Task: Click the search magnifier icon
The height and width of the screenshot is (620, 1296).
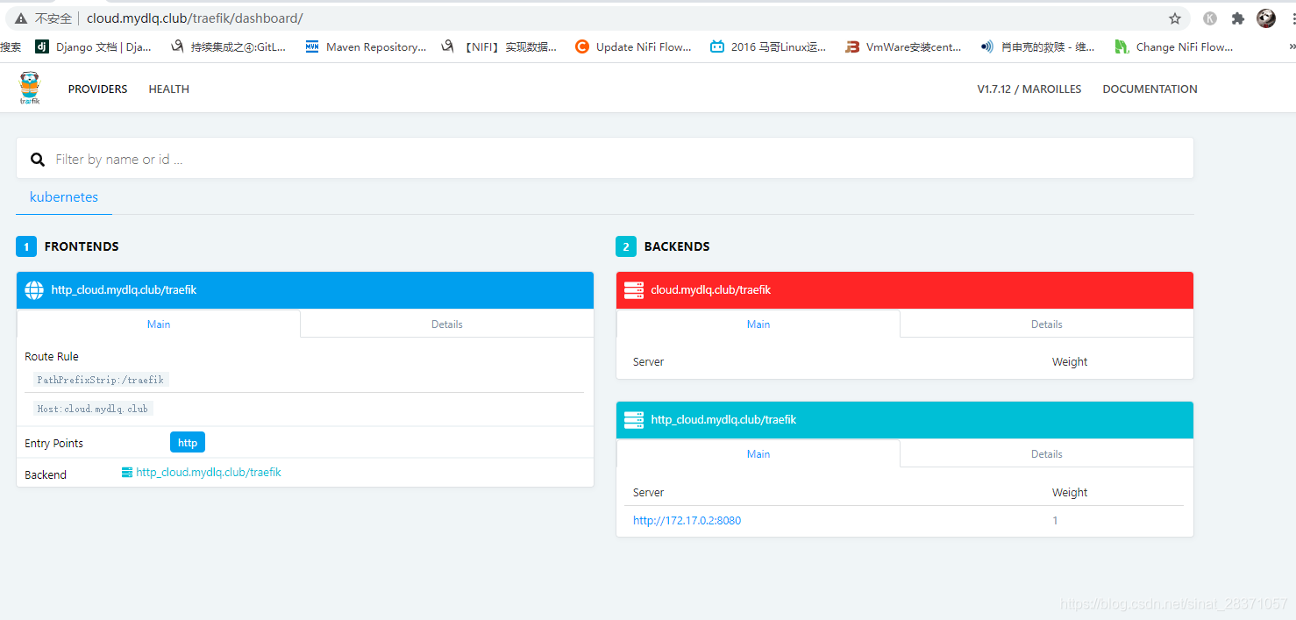Action: (x=38, y=160)
